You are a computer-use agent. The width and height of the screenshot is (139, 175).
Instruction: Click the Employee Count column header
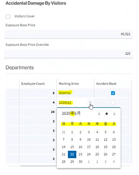pyautogui.click(x=33, y=84)
